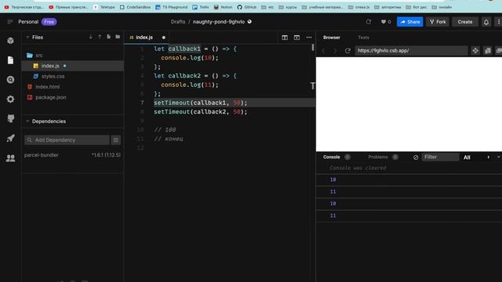
Task: Select styles.css in the file tree
Action: (x=72, y=77)
